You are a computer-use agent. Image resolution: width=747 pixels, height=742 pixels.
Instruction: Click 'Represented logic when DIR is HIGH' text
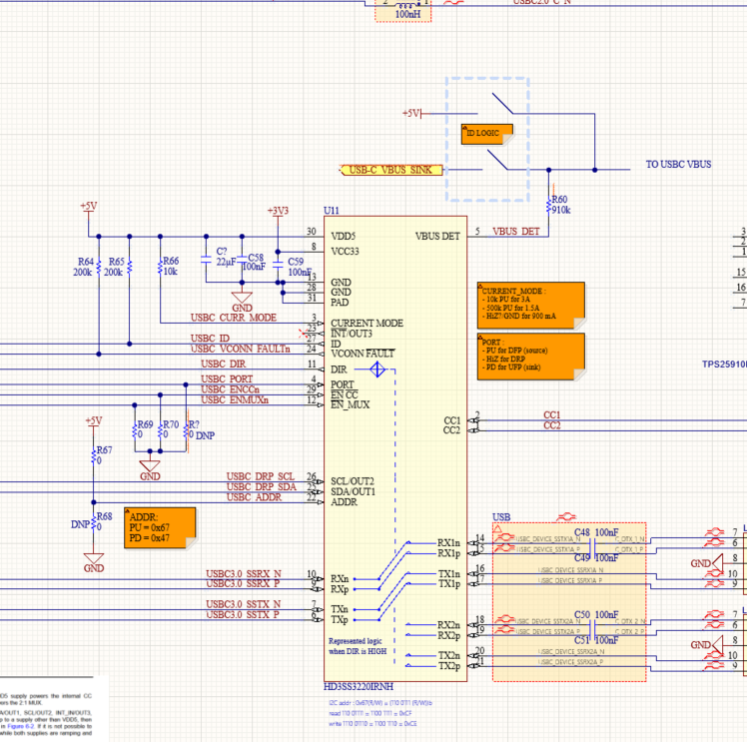coord(358,646)
